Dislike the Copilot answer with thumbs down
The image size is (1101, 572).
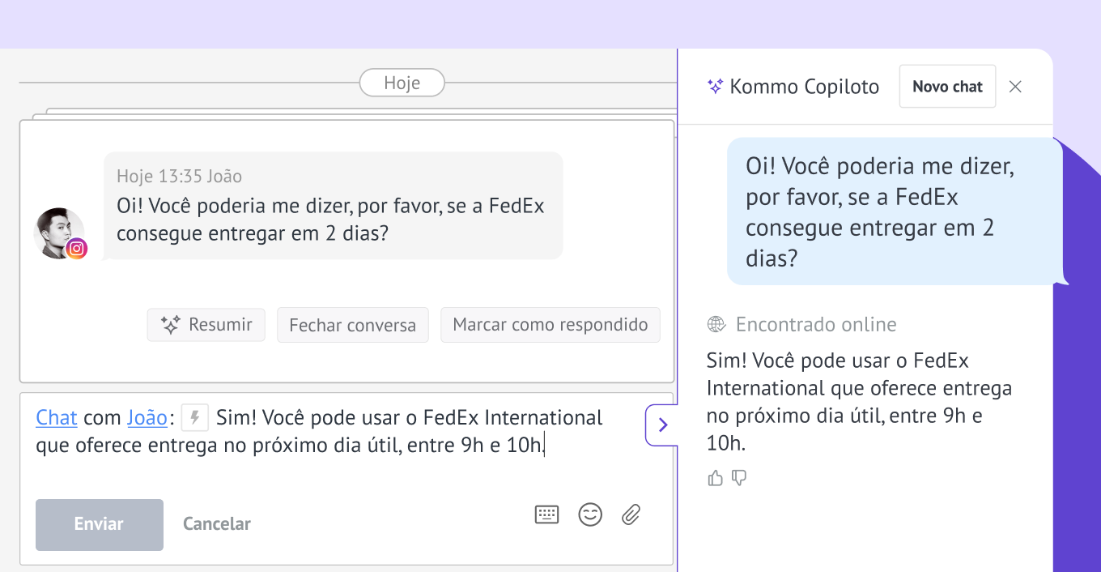739,478
